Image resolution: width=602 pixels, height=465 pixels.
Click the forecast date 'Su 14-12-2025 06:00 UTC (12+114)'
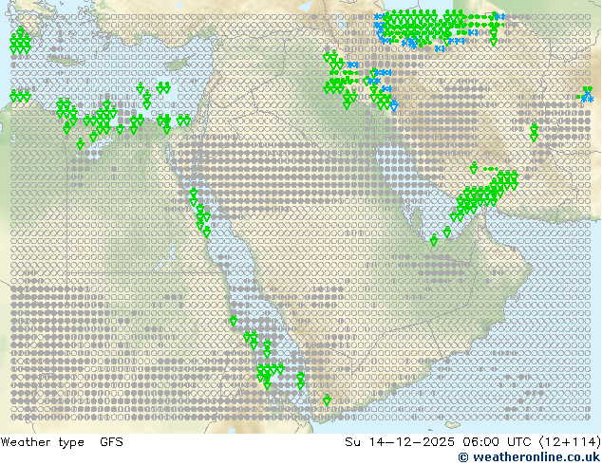[x=473, y=442]
